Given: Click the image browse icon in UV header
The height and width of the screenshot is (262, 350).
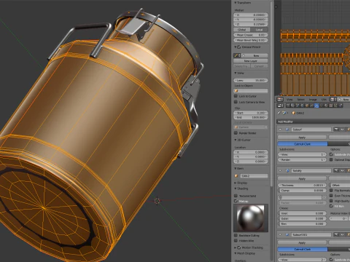Looking at the screenshot, I should 332,100.
